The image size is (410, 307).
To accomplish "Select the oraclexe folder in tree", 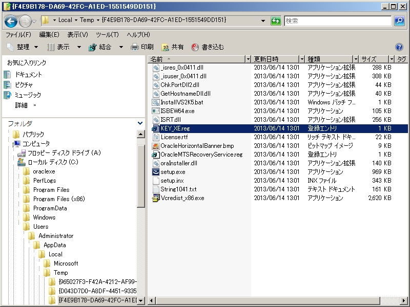I will pos(44,171).
